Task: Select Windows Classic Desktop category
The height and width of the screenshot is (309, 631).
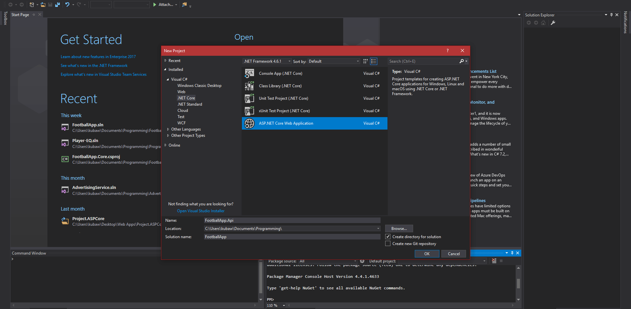Action: [199, 86]
